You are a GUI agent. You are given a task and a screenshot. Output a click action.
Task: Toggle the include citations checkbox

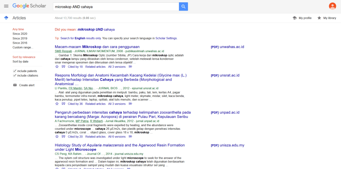click(x=15, y=75)
